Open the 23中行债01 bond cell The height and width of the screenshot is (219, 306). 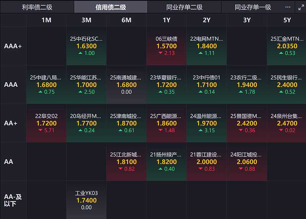207,84
